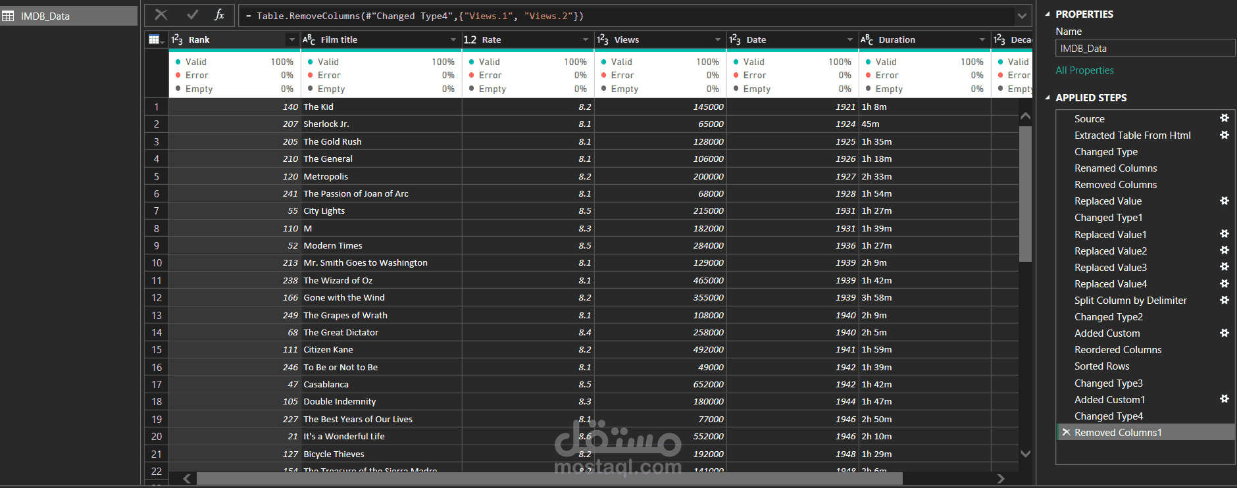1237x488 pixels.
Task: Click the horizontal scrollbar thumb of the table
Action: tap(549, 478)
